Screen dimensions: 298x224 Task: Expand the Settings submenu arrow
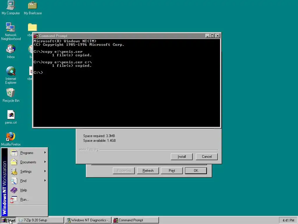(x=45, y=171)
